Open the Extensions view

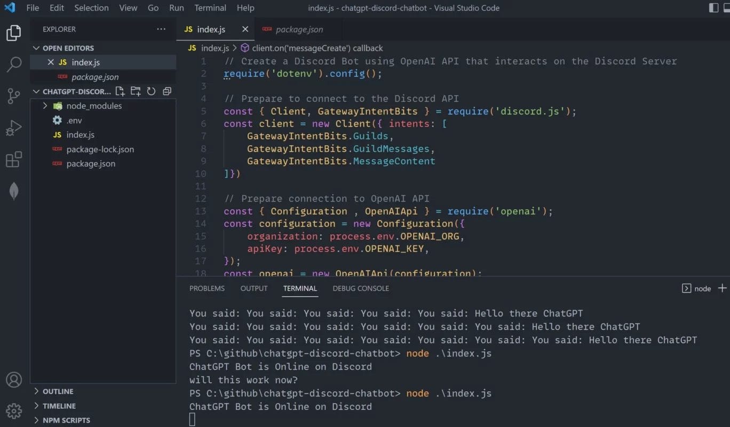coord(14,160)
